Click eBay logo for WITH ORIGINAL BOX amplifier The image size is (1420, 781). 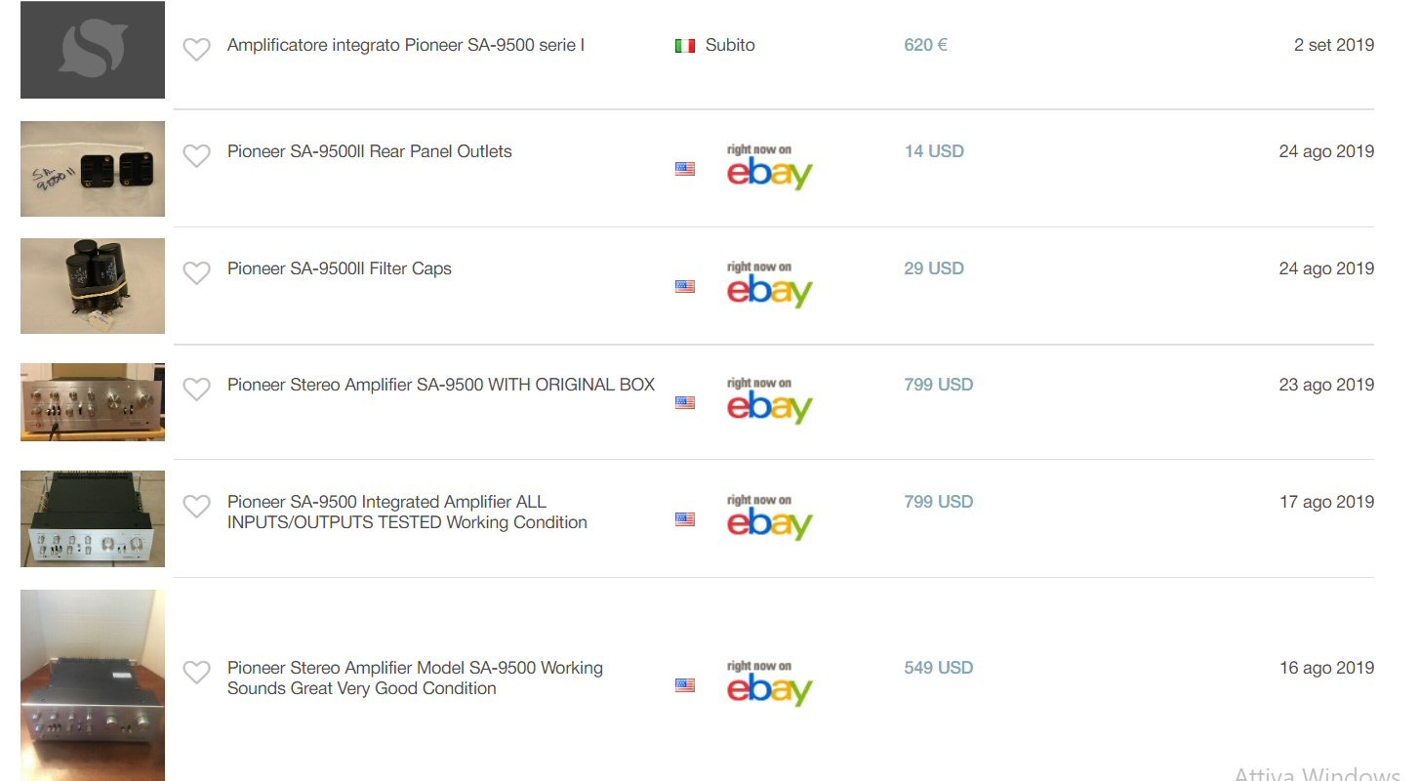[x=769, y=401]
